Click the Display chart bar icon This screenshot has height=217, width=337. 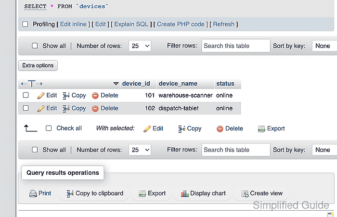coord(184,193)
